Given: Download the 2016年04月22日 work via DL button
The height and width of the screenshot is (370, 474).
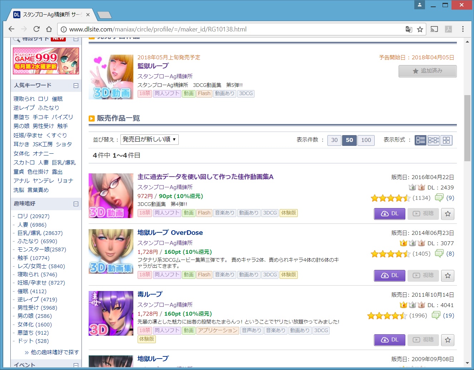Looking at the screenshot, I should [390, 213].
